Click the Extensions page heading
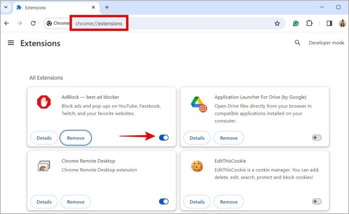The width and height of the screenshot is (349, 214). tap(40, 43)
